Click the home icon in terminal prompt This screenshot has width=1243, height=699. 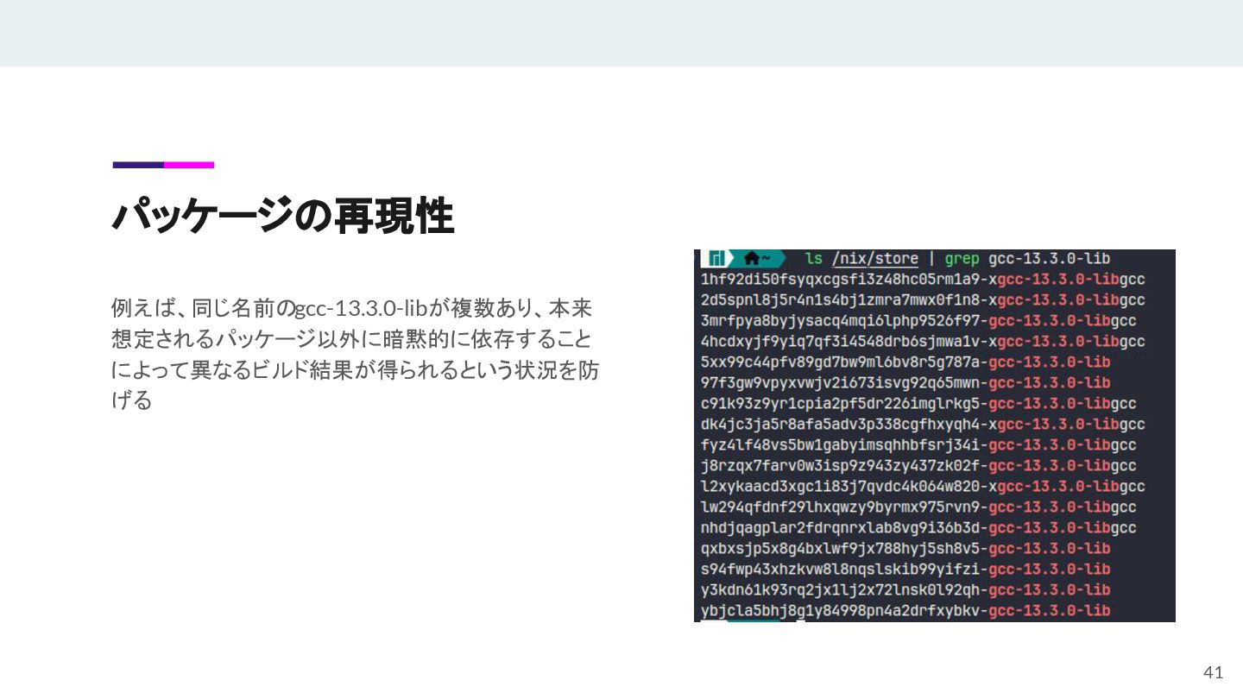pyautogui.click(x=751, y=259)
